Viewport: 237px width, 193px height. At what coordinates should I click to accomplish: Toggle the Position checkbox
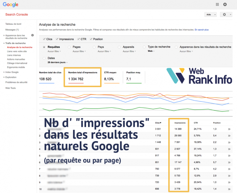[x=91, y=39]
